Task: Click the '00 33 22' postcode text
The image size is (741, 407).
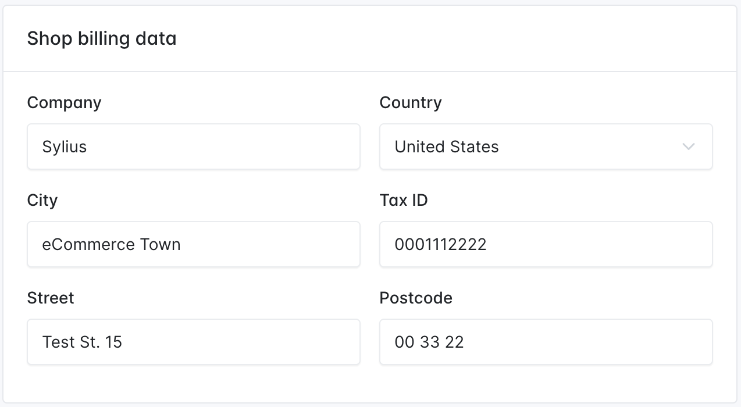Action: click(429, 342)
